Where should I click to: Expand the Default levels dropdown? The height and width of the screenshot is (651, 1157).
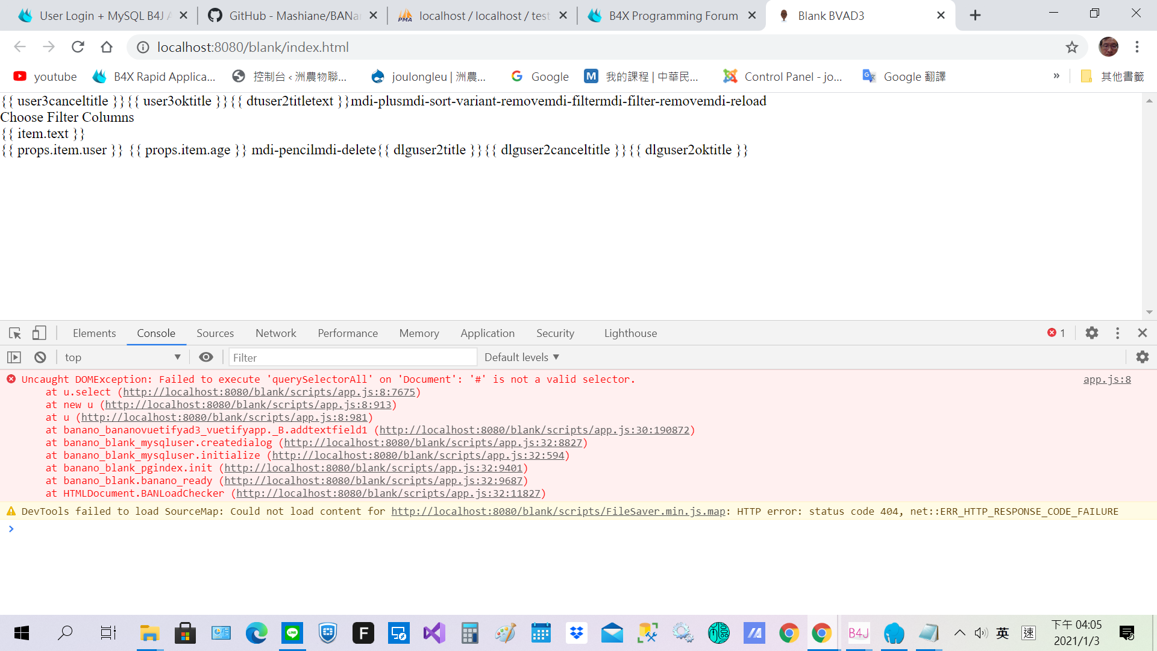tap(522, 357)
